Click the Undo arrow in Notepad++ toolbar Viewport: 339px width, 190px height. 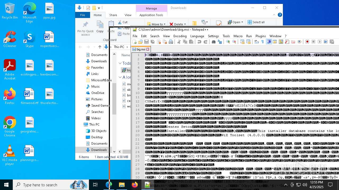pos(199,42)
